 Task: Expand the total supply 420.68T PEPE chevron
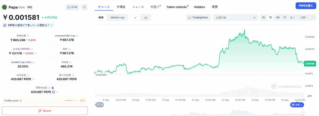point(34,79)
